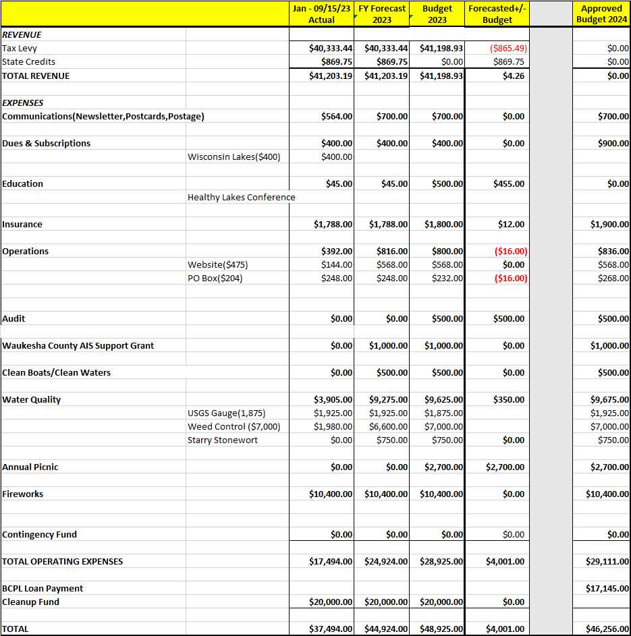Screen dimensions: 631x636
Task: Select the PO Box($204) sub-item
Action: pyautogui.click(x=215, y=279)
